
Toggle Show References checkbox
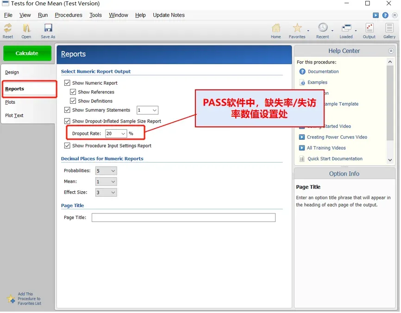(x=73, y=92)
